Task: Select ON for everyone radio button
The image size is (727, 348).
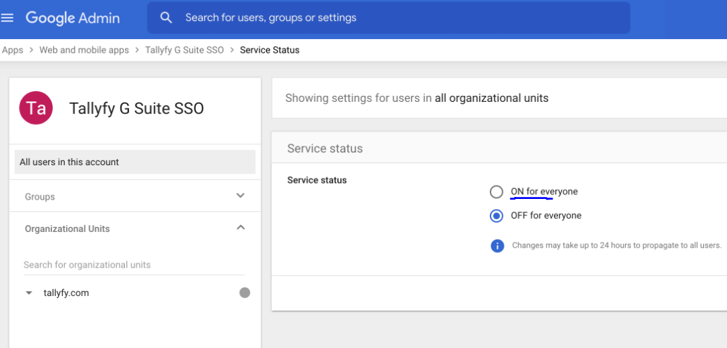Action: pyautogui.click(x=496, y=192)
